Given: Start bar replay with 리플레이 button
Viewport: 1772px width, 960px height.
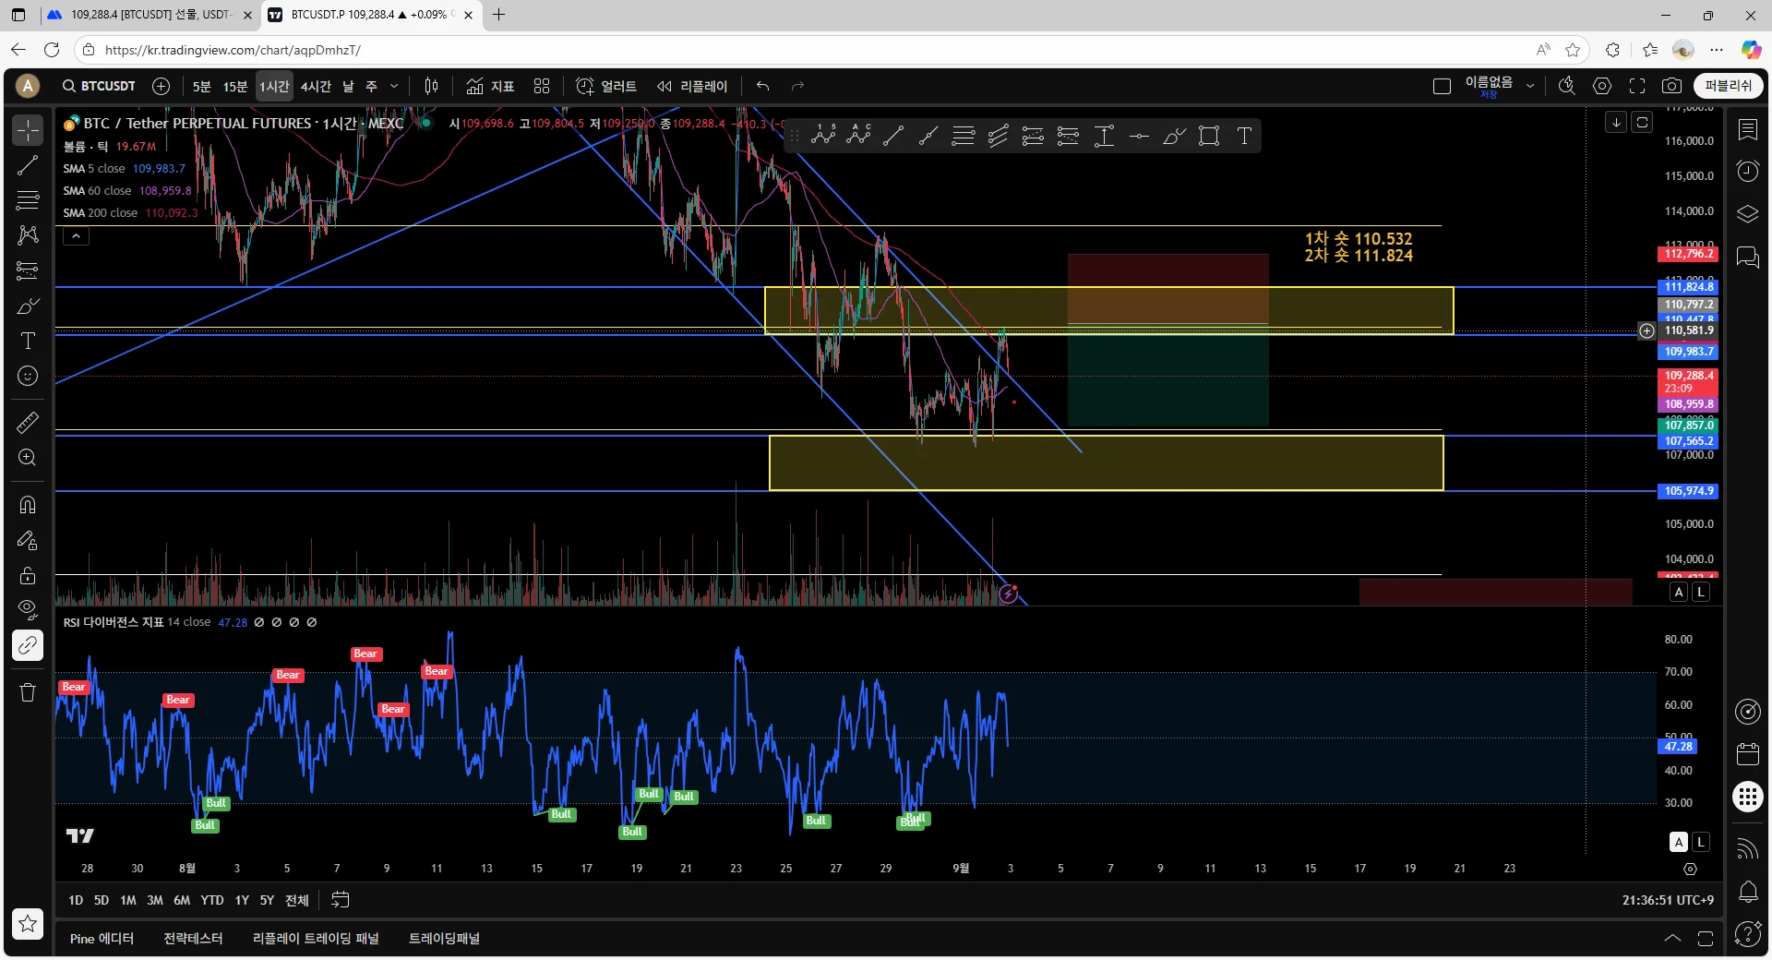Looking at the screenshot, I should click(x=692, y=86).
